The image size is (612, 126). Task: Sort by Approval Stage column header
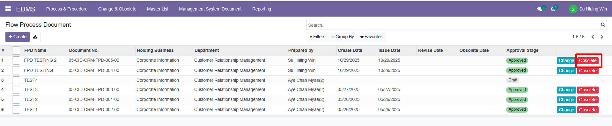(x=522, y=50)
